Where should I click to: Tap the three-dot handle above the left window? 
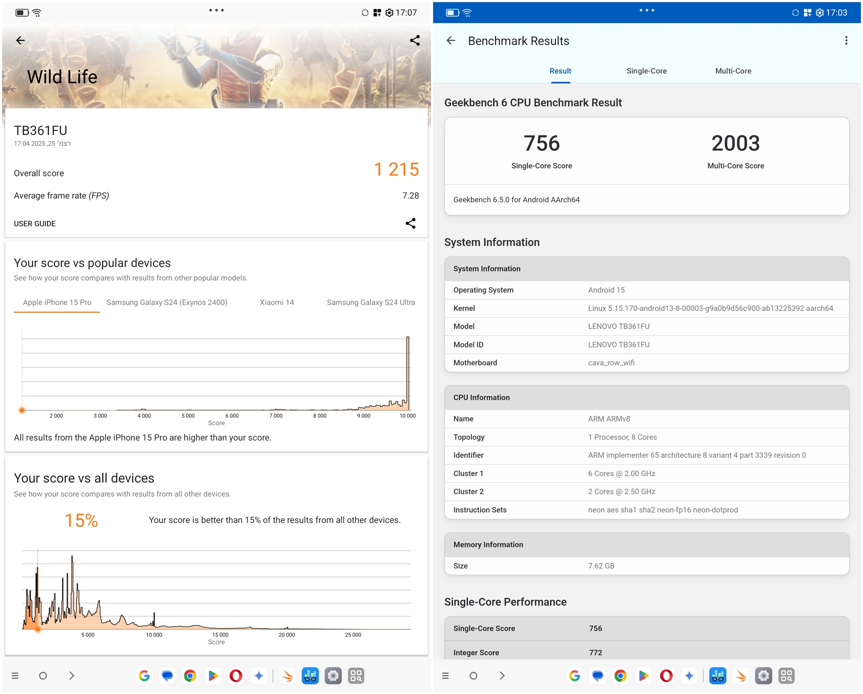coord(216,11)
